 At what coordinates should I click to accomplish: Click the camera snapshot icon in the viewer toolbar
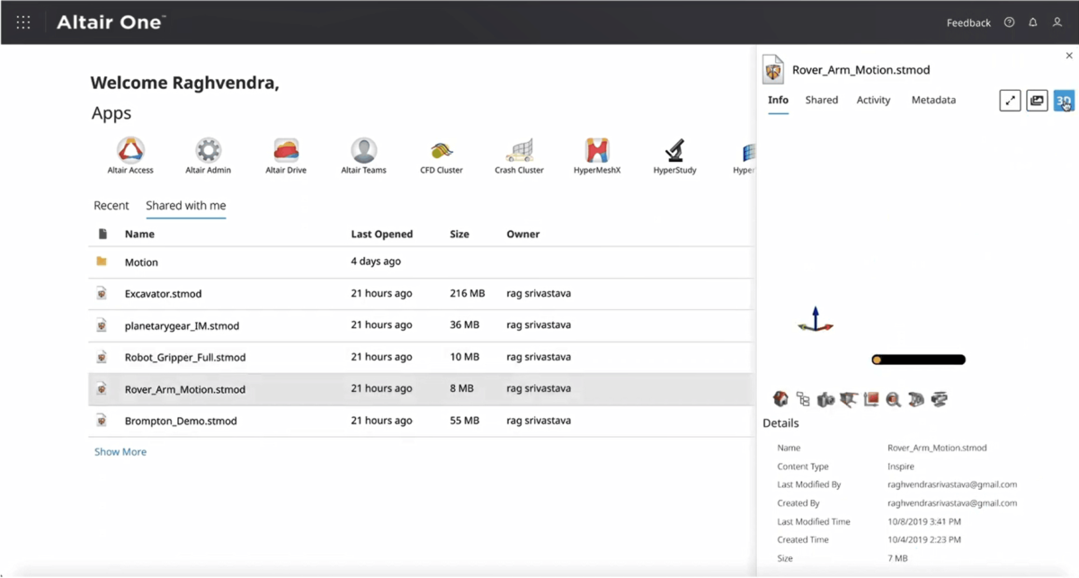click(825, 399)
